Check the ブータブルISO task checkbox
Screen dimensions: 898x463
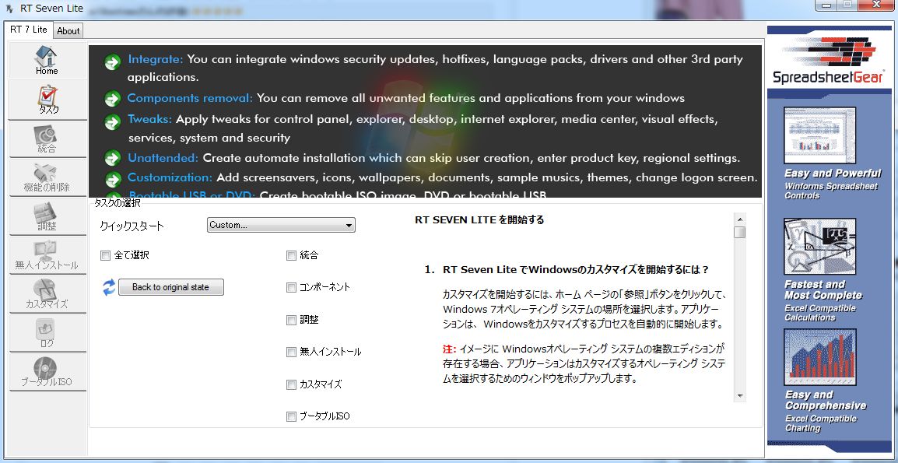point(291,416)
